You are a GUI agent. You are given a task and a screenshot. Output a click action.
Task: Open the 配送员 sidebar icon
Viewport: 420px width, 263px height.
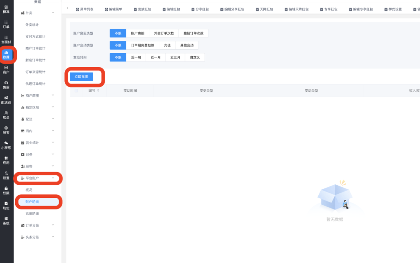(x=6, y=100)
